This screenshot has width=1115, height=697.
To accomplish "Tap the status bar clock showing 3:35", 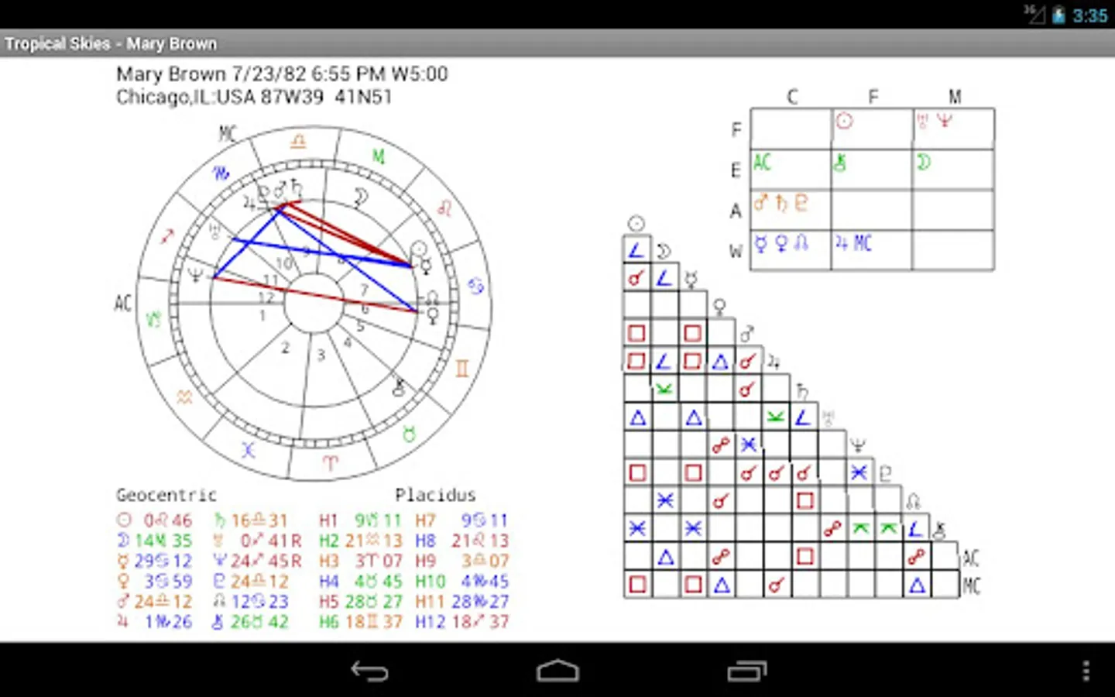I will coord(1090,15).
